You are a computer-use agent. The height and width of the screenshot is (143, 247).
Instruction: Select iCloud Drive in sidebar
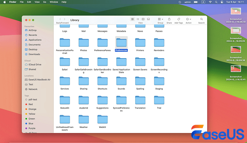(x=35, y=64)
